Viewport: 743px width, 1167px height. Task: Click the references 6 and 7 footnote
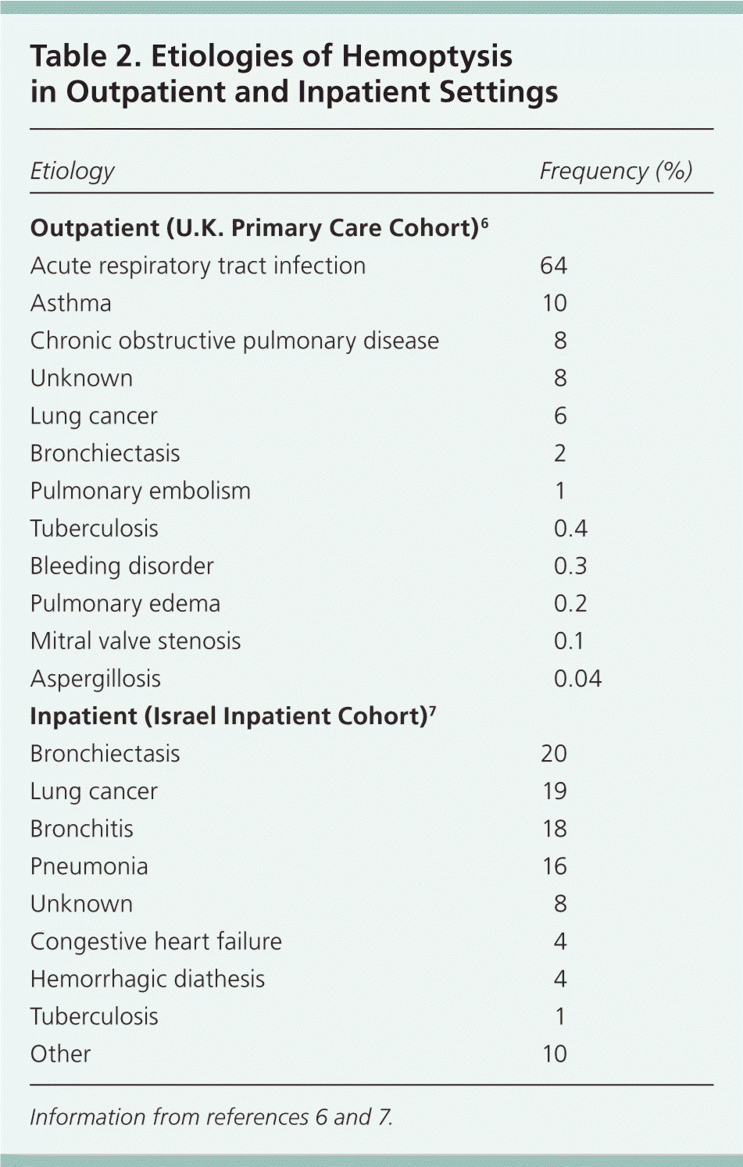pyautogui.click(x=211, y=1117)
